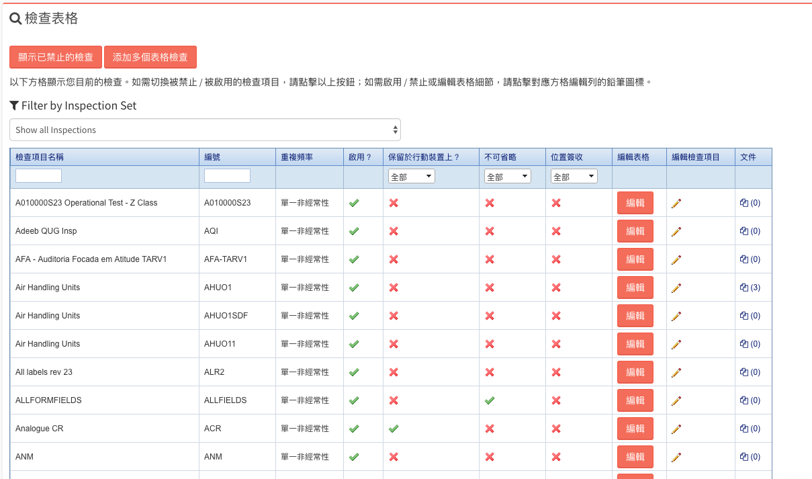Click 添加多個表格檢查 button
Image resolution: width=812 pixels, height=479 pixels.
click(x=150, y=57)
